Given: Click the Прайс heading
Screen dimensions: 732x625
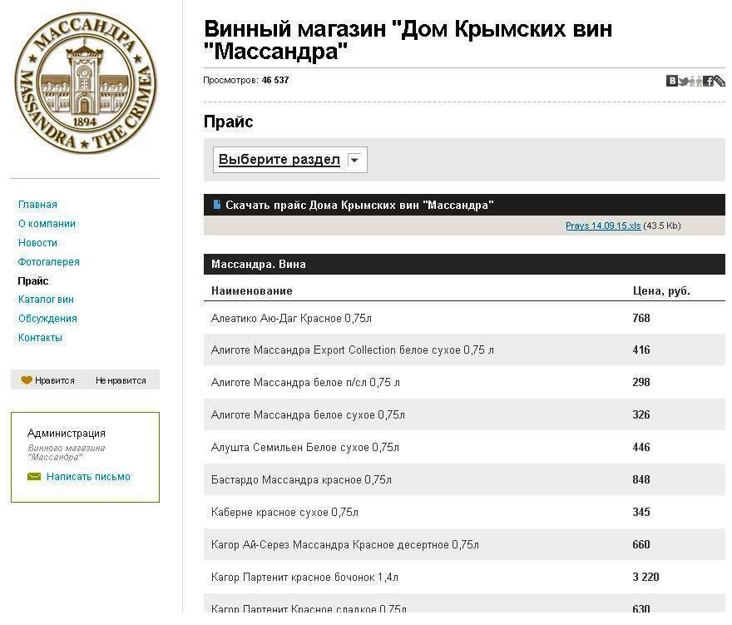Looking at the screenshot, I should click(228, 122).
